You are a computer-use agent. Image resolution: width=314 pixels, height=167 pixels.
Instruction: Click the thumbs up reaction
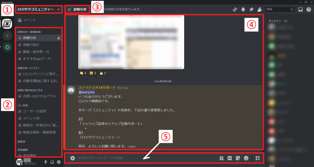[x=103, y=73]
